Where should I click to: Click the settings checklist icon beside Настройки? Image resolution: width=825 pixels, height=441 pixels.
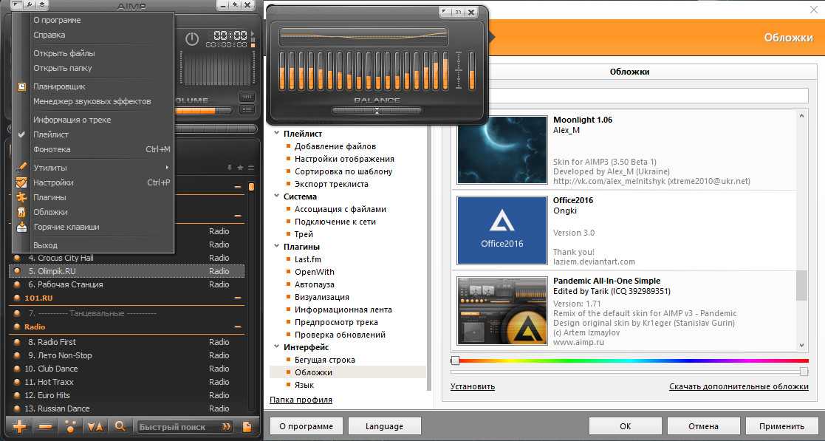click(x=21, y=182)
